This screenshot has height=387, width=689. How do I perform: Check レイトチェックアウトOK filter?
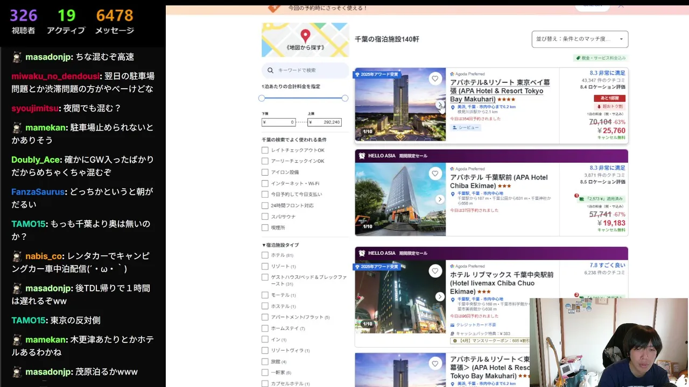(x=265, y=150)
